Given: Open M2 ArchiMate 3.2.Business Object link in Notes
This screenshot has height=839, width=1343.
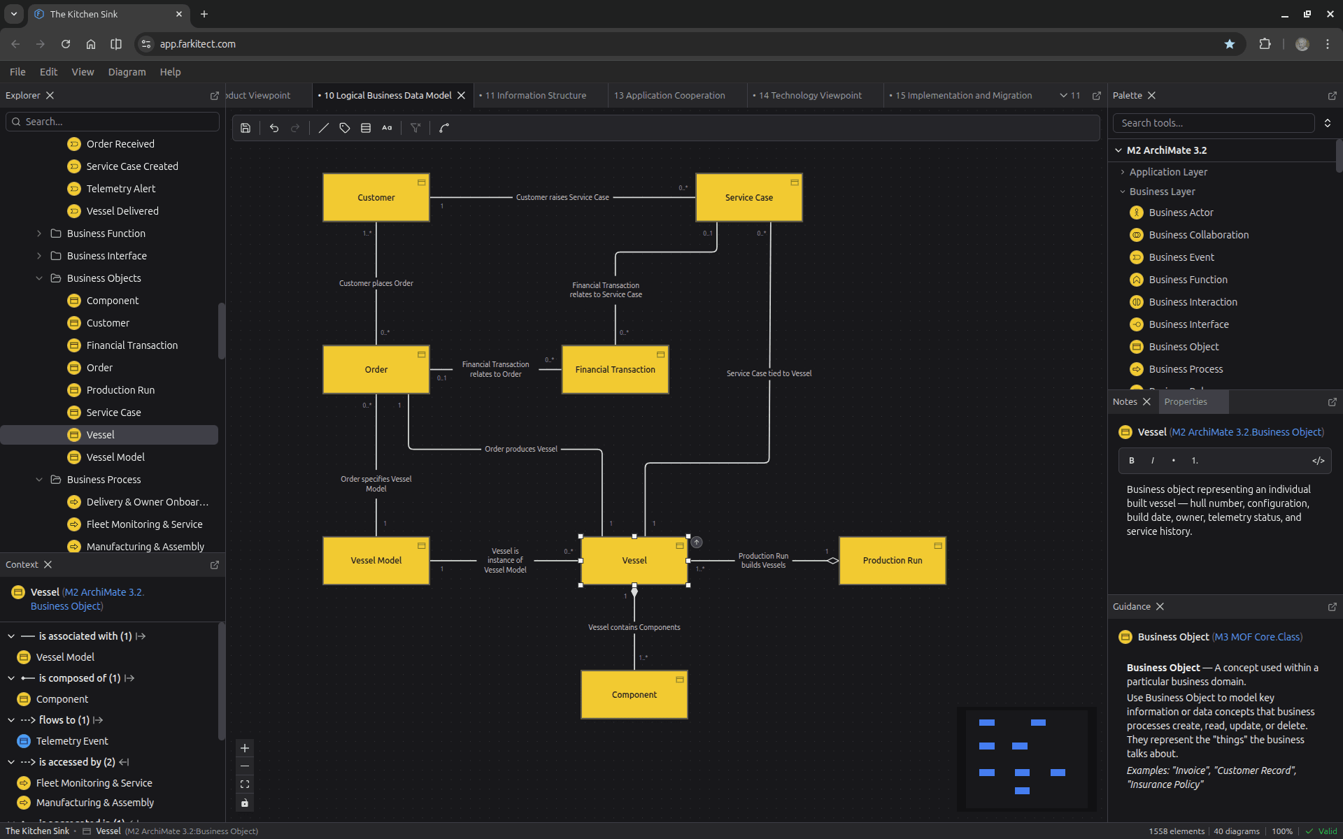Looking at the screenshot, I should (1246, 433).
